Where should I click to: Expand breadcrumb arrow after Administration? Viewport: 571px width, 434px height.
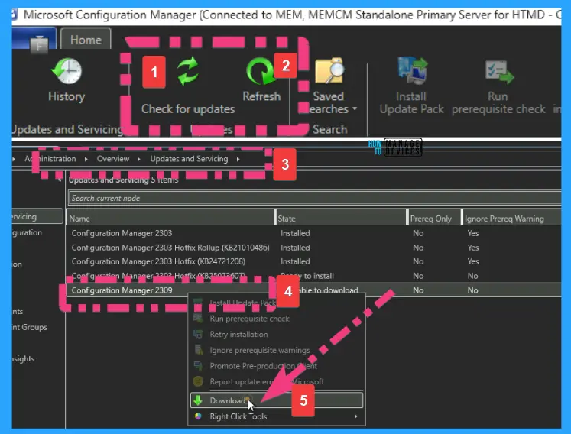click(x=86, y=159)
